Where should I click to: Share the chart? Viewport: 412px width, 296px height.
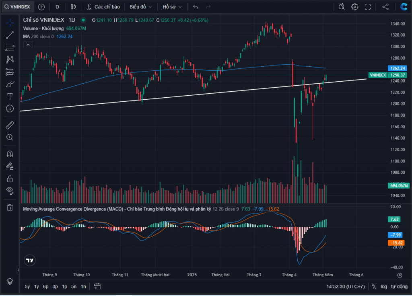click(x=385, y=7)
